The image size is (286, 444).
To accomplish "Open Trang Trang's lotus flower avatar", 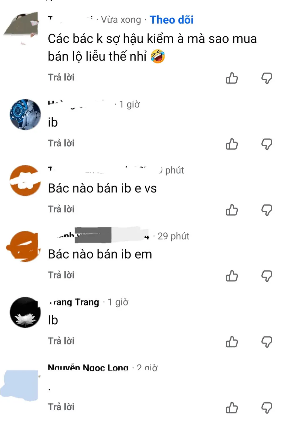I will click(x=25, y=312).
